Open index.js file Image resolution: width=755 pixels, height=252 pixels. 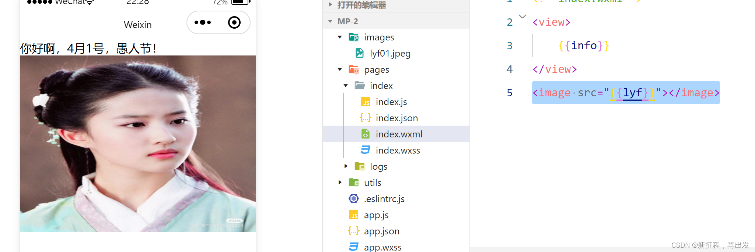[x=391, y=102]
